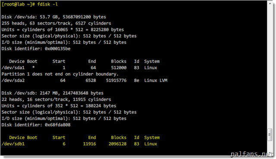Click the scrollbar up arrow
This screenshot has height=159, width=276.
270,3
